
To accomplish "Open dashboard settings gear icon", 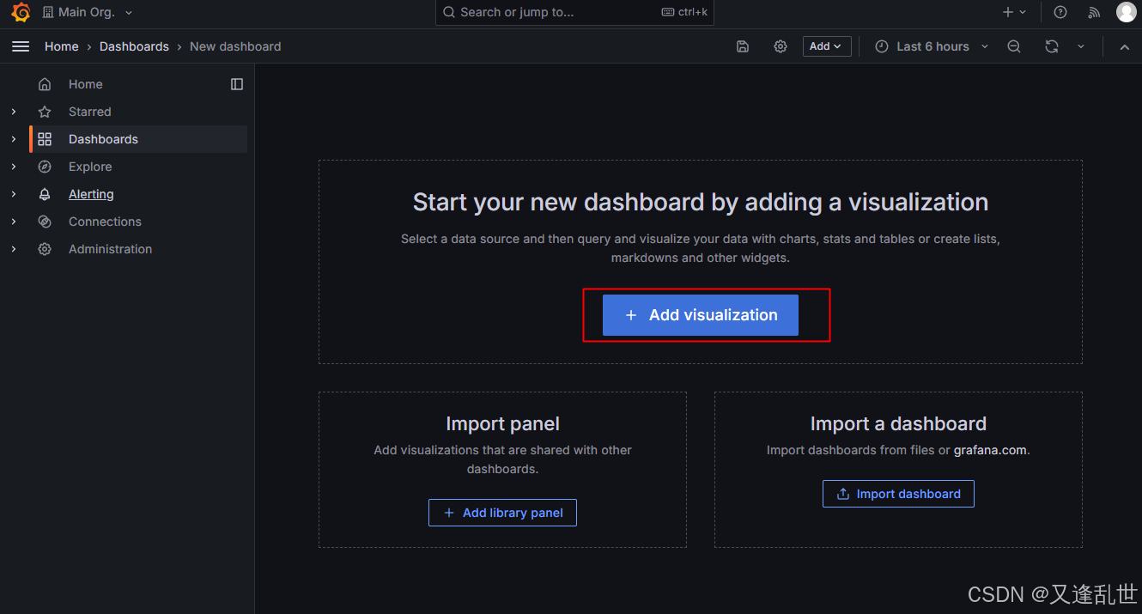I will (x=781, y=46).
